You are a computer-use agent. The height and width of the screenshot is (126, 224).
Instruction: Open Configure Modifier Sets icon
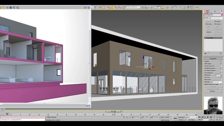click(220, 53)
